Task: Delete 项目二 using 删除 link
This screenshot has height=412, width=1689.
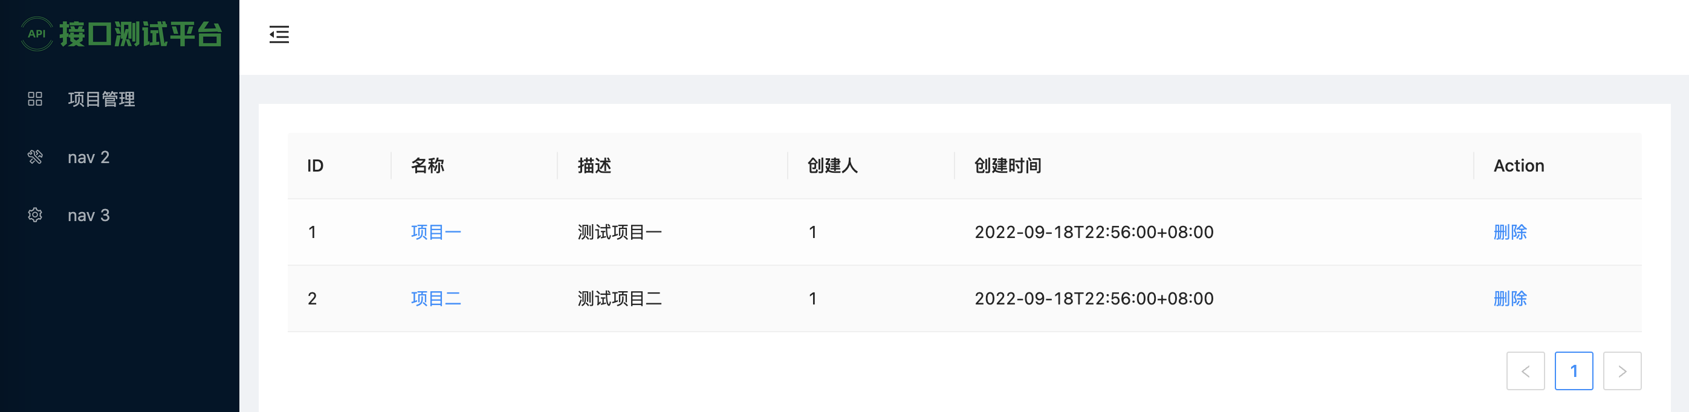Action: click(1510, 298)
